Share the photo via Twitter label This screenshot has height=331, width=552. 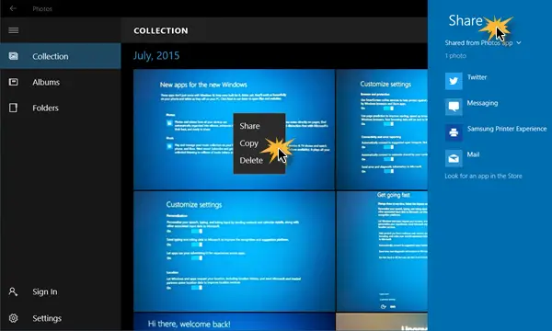pyautogui.click(x=477, y=77)
